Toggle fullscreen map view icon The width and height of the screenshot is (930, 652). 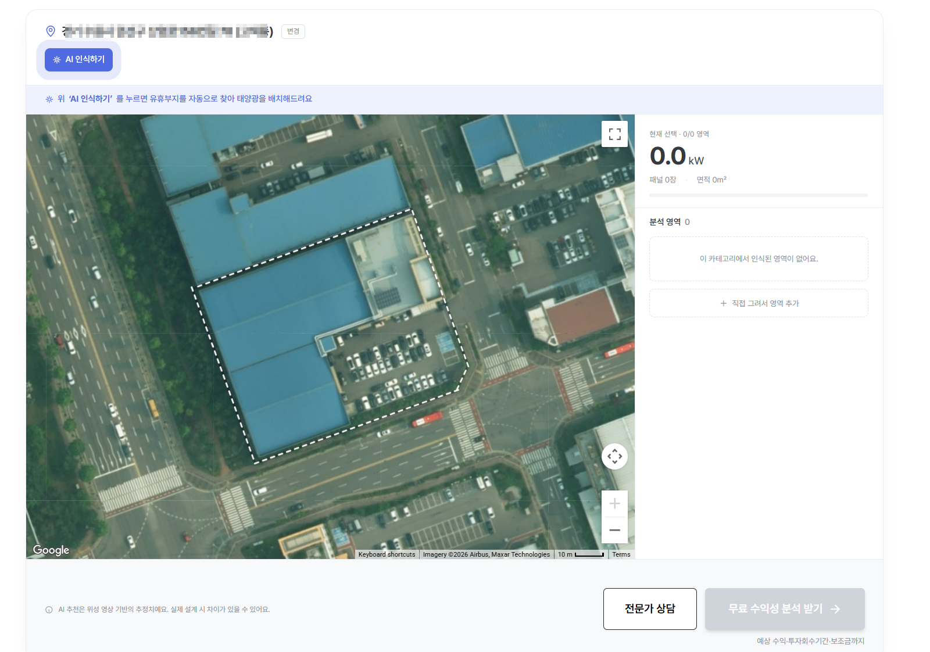click(614, 134)
